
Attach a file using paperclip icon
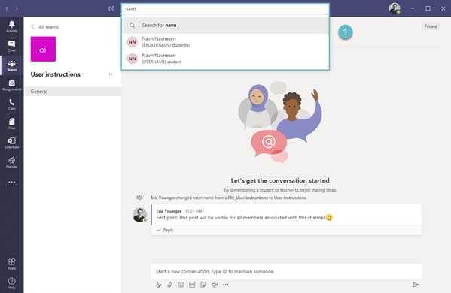169,285
